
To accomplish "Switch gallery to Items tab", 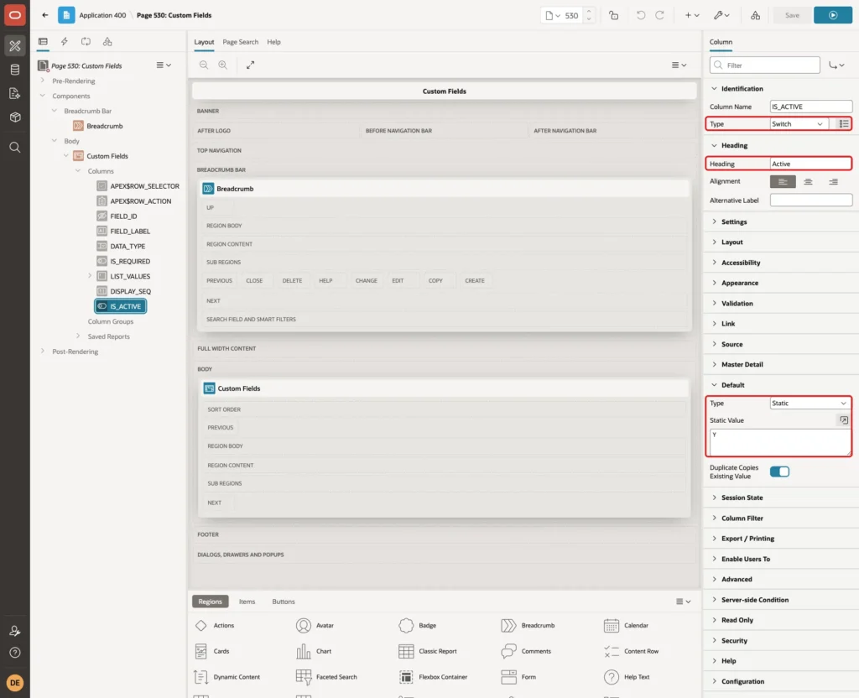I will (247, 602).
